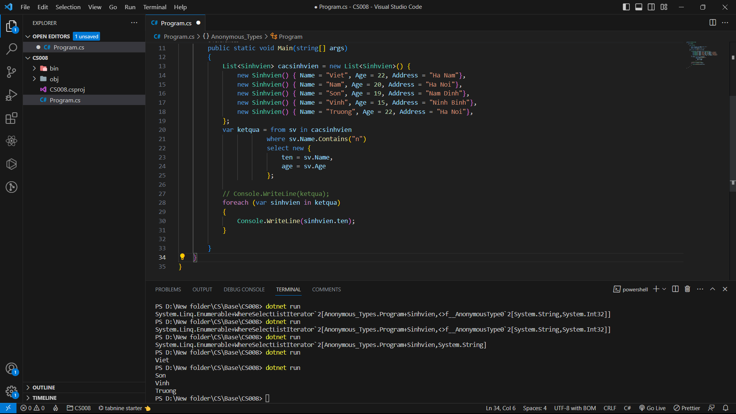The image size is (736, 414).
Task: Switch to OUTPUT tab
Action: [202, 289]
